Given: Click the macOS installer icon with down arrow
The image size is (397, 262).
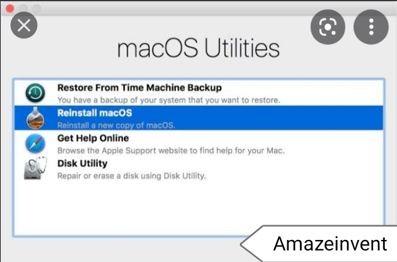Looking at the screenshot, I should 35,118.
